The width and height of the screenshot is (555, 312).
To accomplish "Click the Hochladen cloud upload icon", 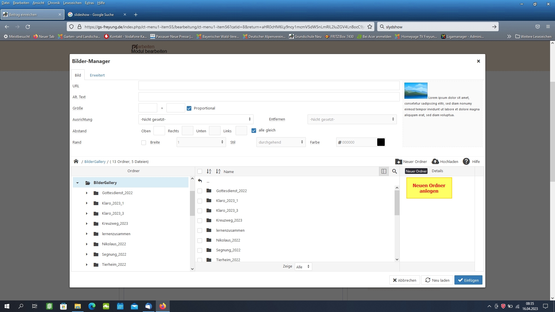I will [x=435, y=161].
